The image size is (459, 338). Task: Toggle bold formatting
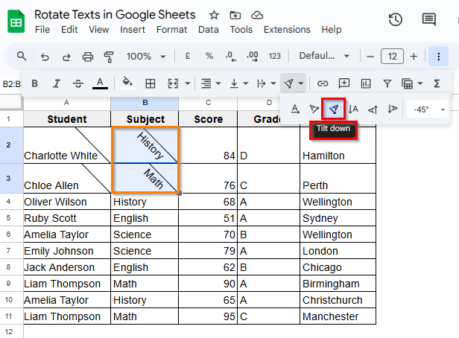tap(34, 83)
